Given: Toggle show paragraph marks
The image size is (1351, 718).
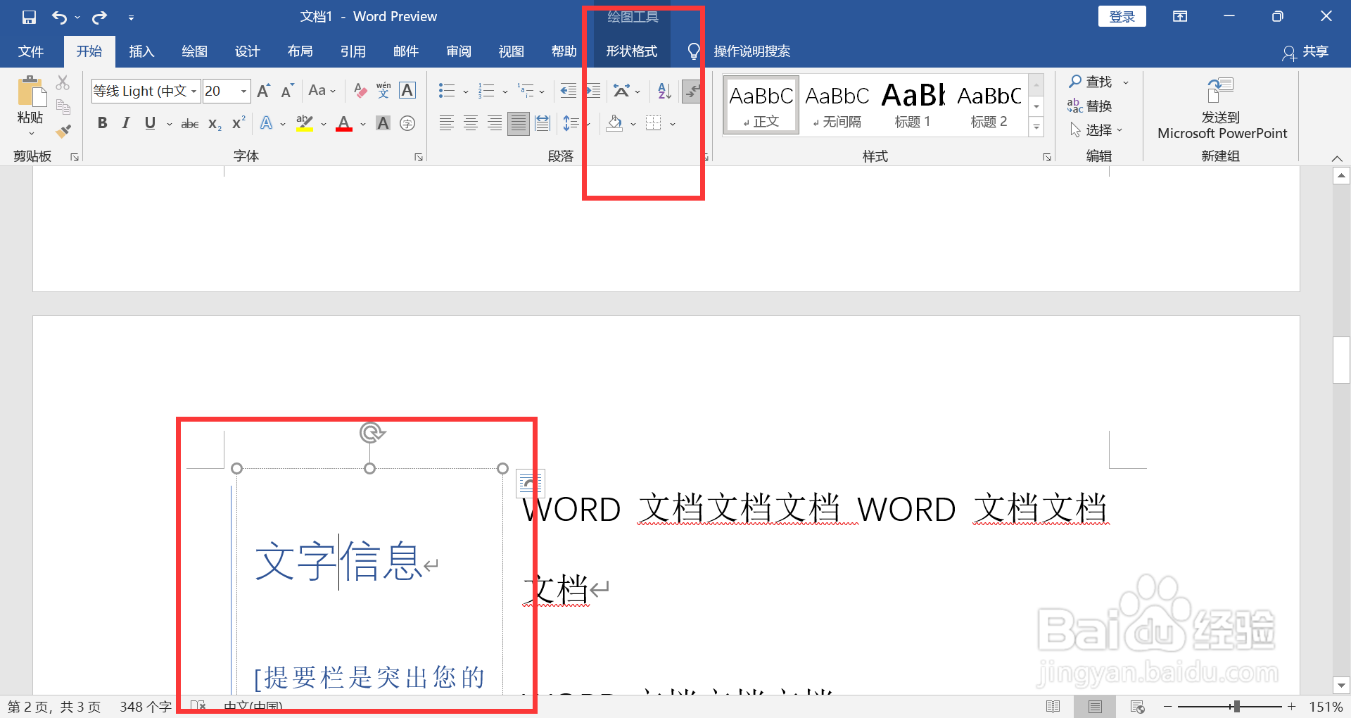Looking at the screenshot, I should [x=692, y=91].
